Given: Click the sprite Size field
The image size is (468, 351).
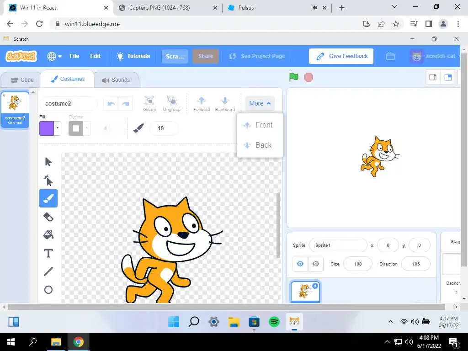Looking at the screenshot, I should (358, 264).
